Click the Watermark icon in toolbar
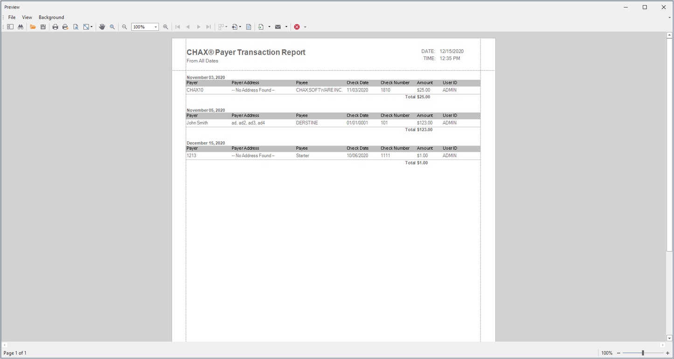 tap(249, 27)
